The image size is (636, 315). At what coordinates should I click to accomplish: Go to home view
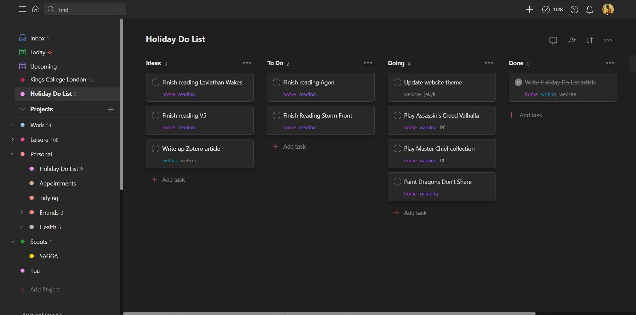tap(36, 9)
